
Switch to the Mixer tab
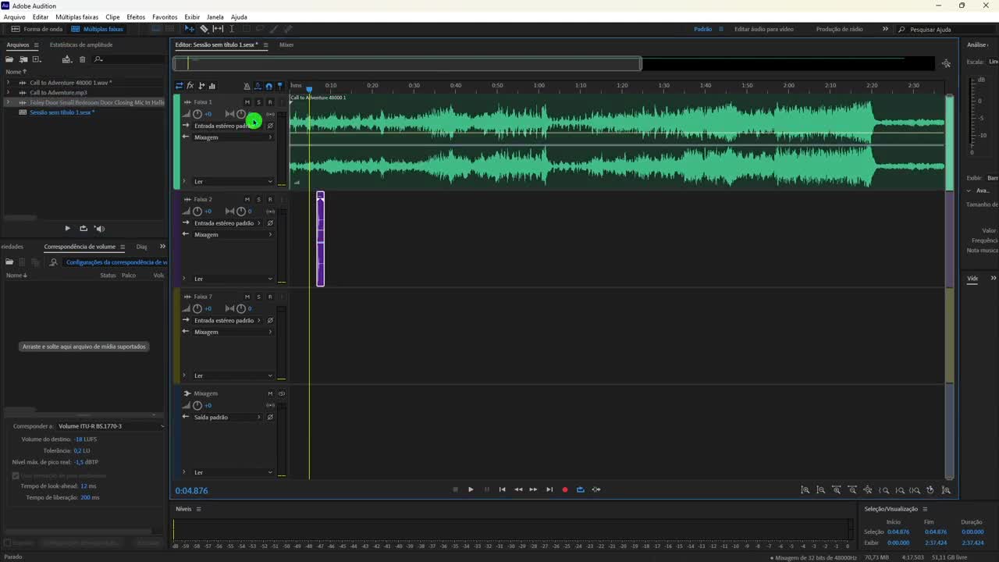pyautogui.click(x=286, y=44)
